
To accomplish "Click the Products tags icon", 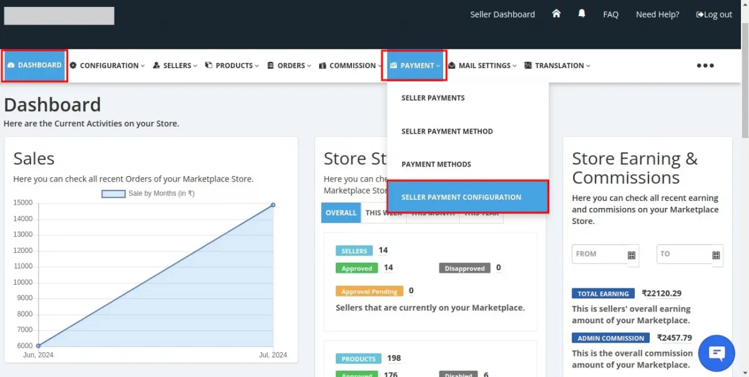I will coord(208,66).
